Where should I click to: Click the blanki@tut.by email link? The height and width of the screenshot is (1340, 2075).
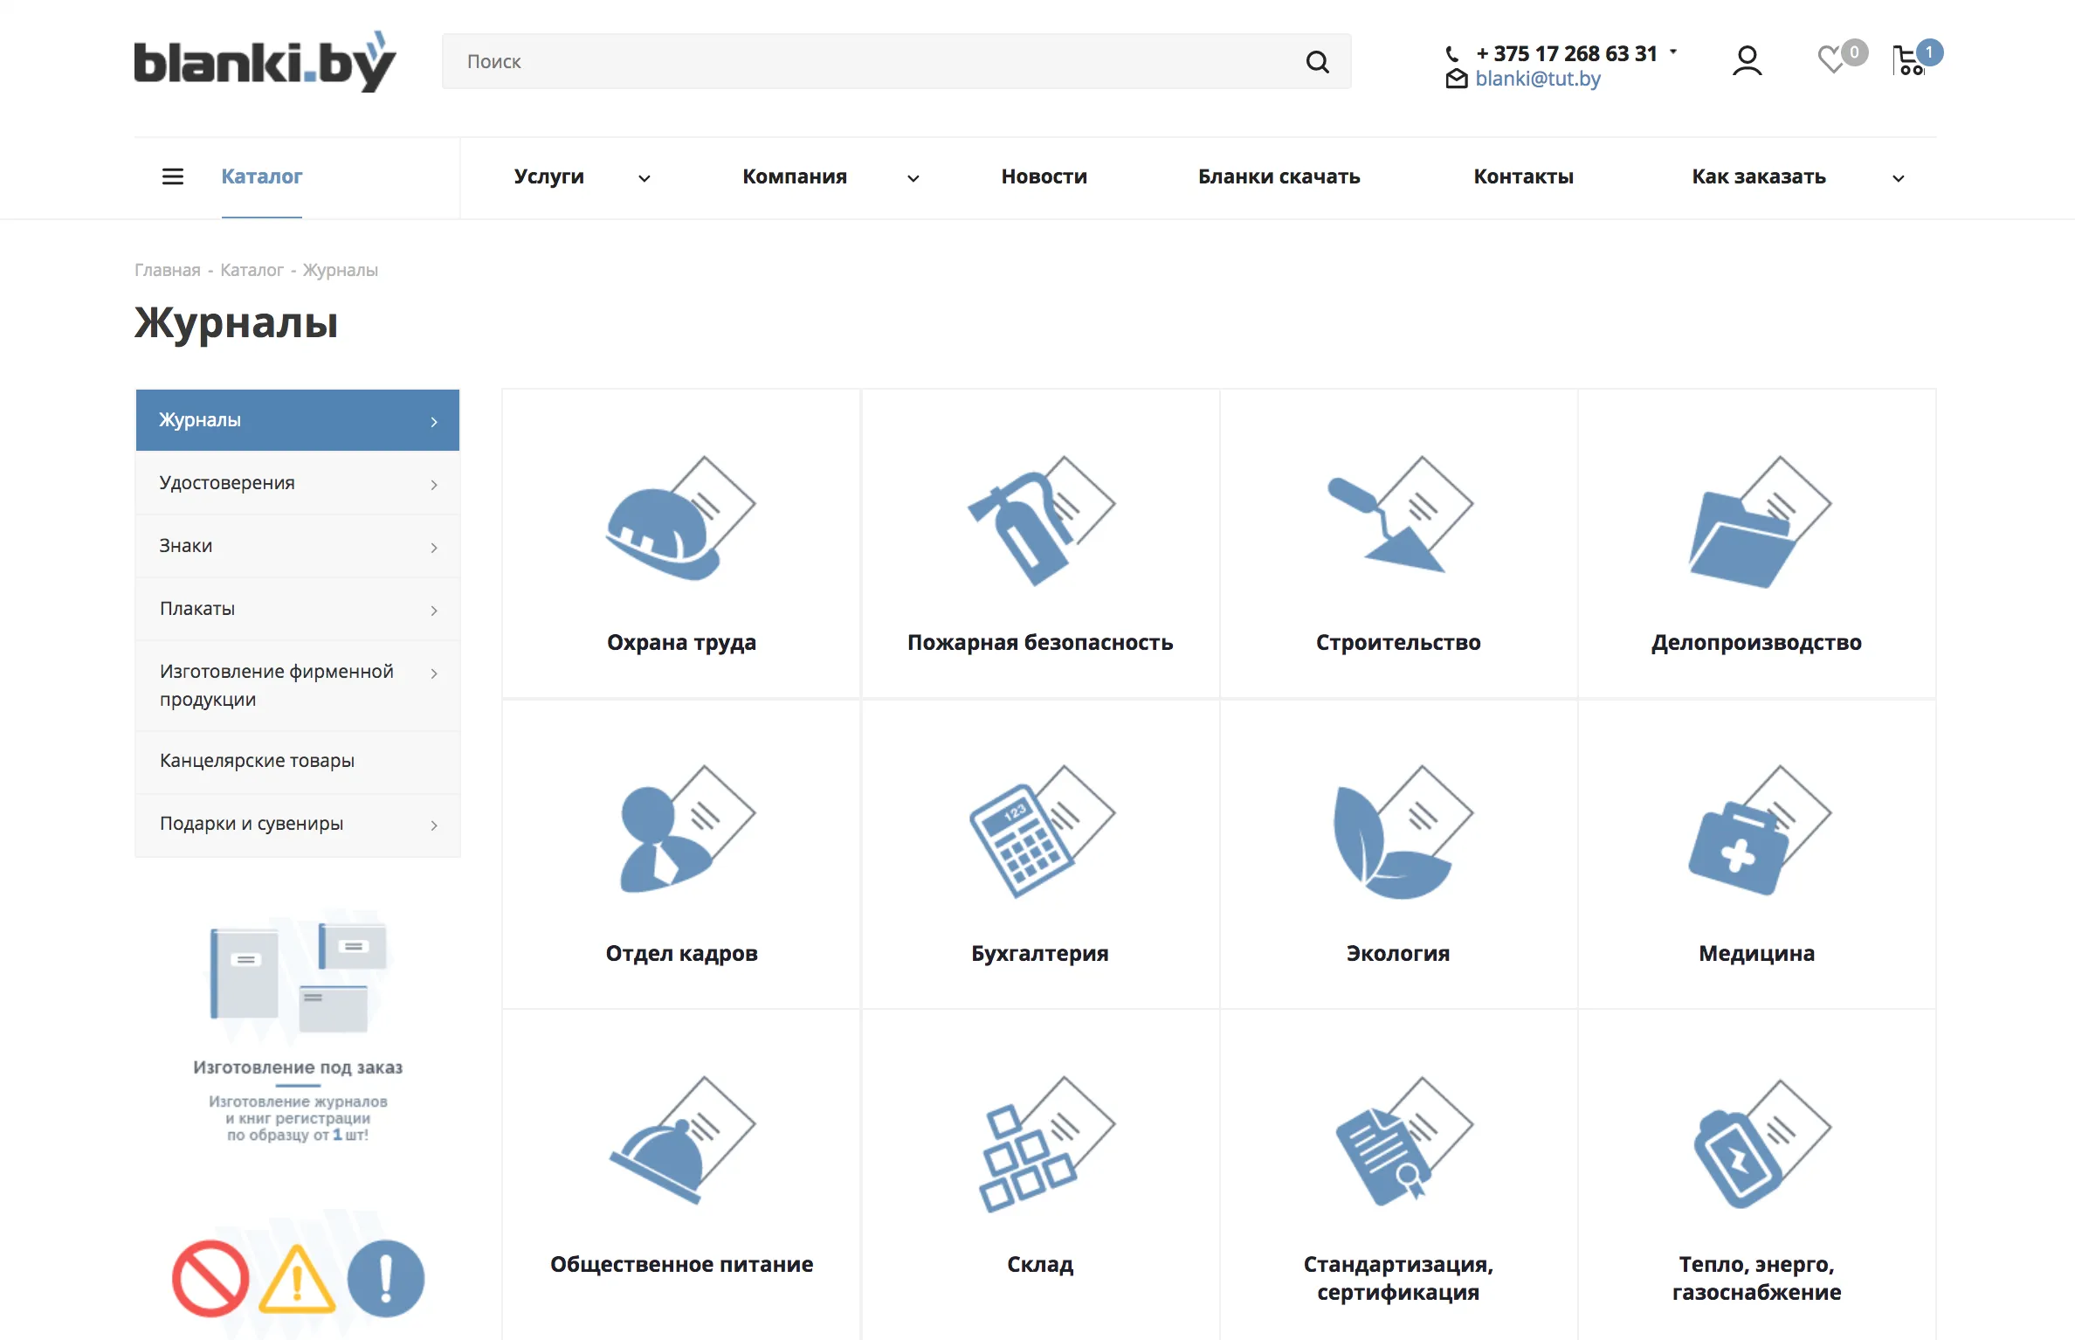point(1537,79)
